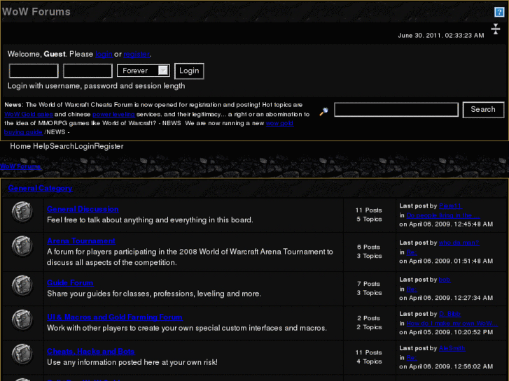Open the session length Forever dropdown
Viewport: 509px width, 381px height.
[x=143, y=71]
